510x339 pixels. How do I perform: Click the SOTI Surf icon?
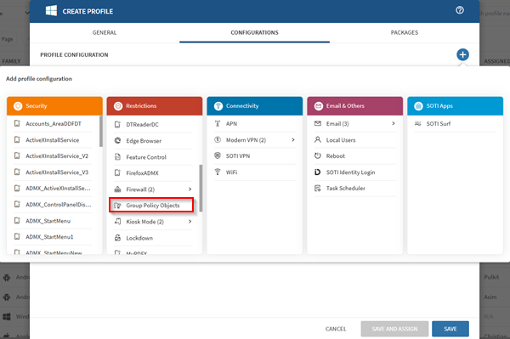pyautogui.click(x=418, y=123)
